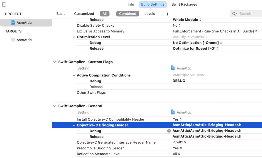Select the AsmAttic target icon under TARGETS

pyautogui.click(x=13, y=40)
